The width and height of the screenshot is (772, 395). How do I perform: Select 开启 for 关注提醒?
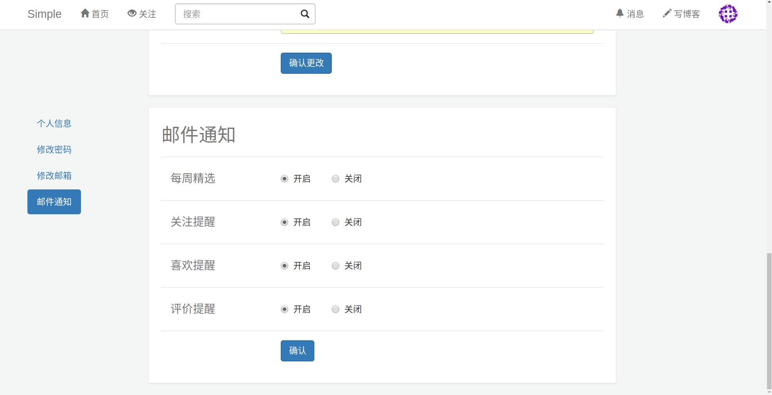coord(284,222)
